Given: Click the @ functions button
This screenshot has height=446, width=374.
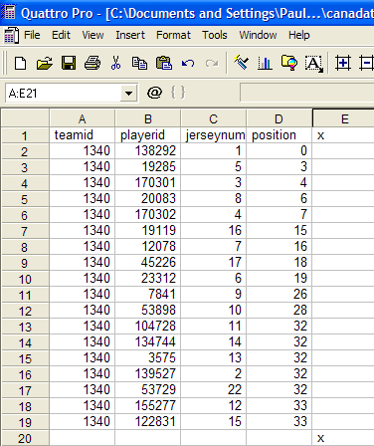Looking at the screenshot, I should 154,93.
